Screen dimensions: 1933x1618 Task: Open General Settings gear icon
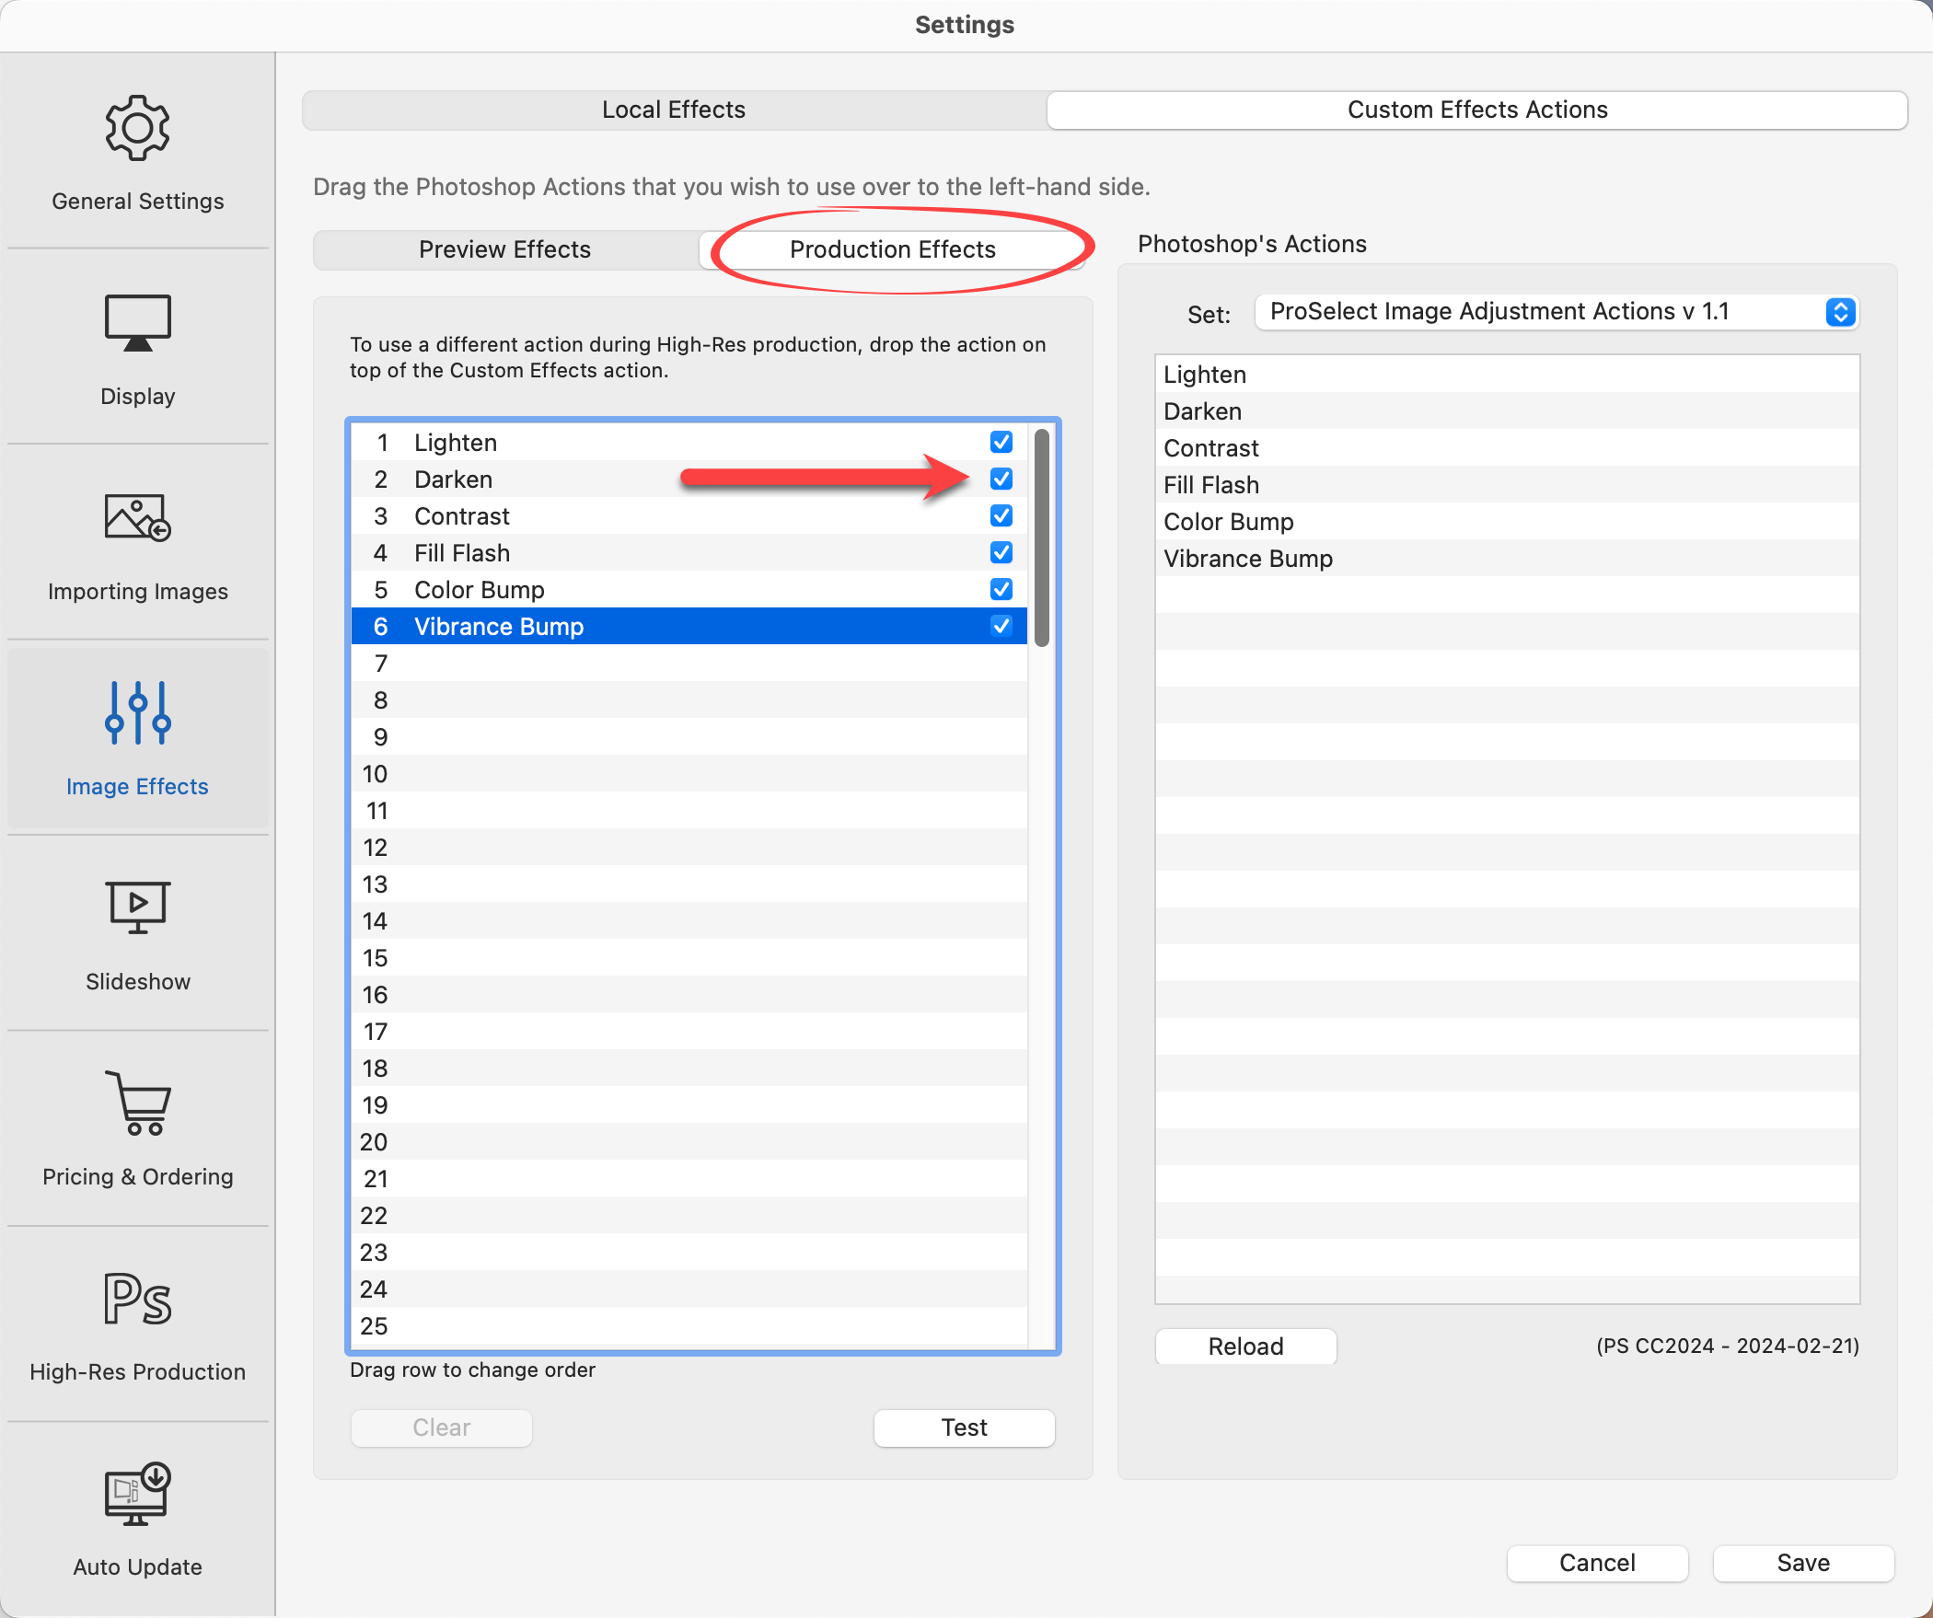pos(137,129)
